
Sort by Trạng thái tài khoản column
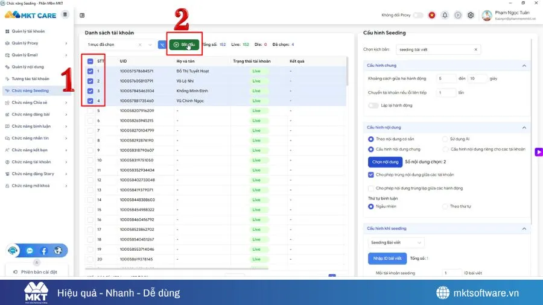252,61
